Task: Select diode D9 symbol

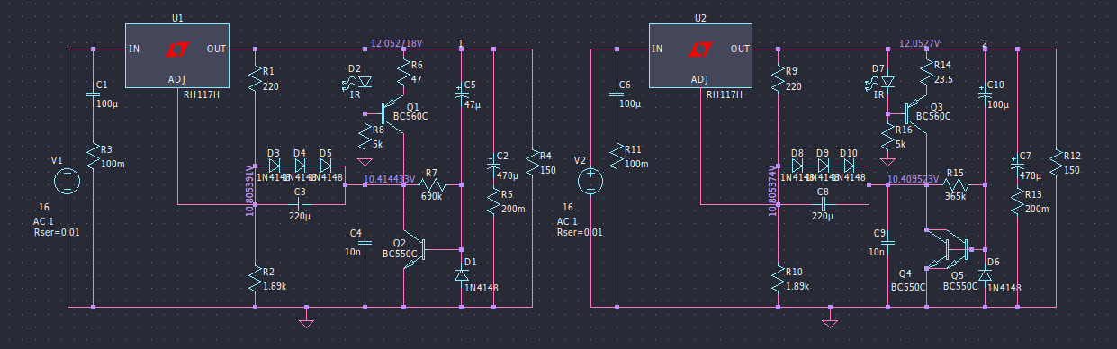Action: pos(824,166)
